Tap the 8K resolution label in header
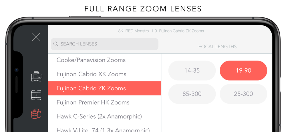This screenshot has height=132, width=286. click(x=121, y=31)
